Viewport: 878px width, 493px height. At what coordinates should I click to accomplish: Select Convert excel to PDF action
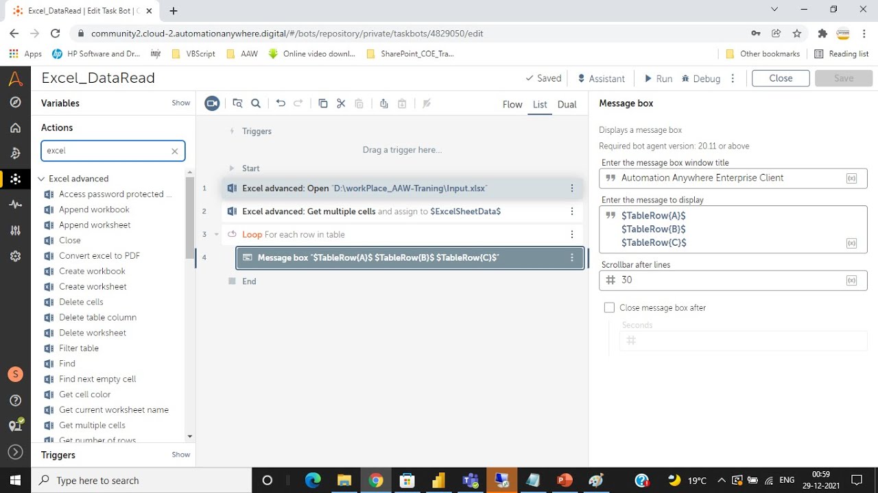[99, 255]
